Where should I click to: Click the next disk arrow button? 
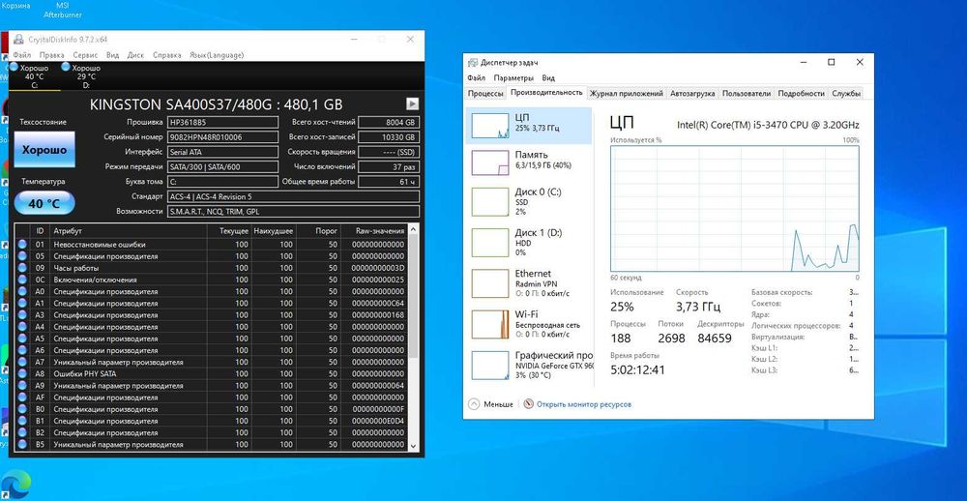pos(412,103)
